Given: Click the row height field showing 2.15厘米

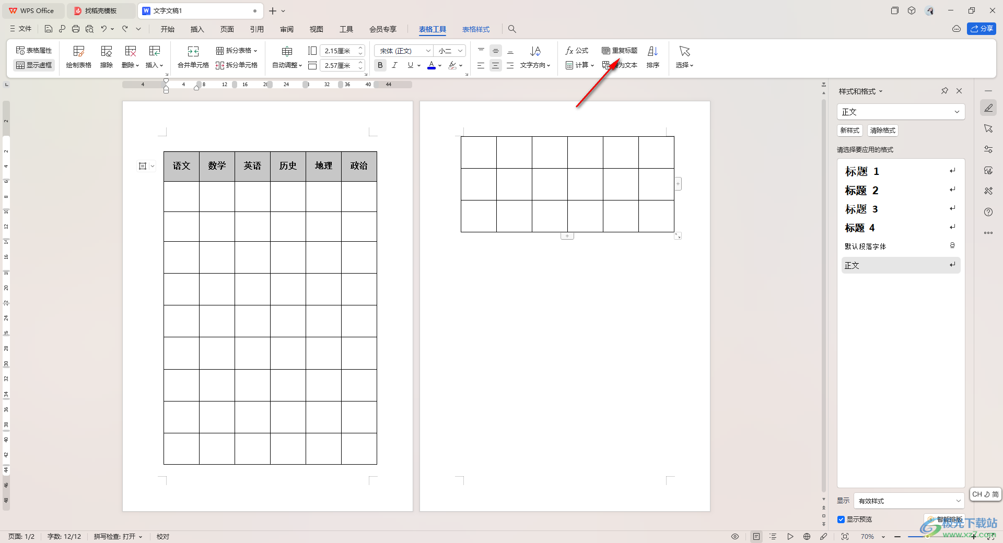Looking at the screenshot, I should (338, 51).
